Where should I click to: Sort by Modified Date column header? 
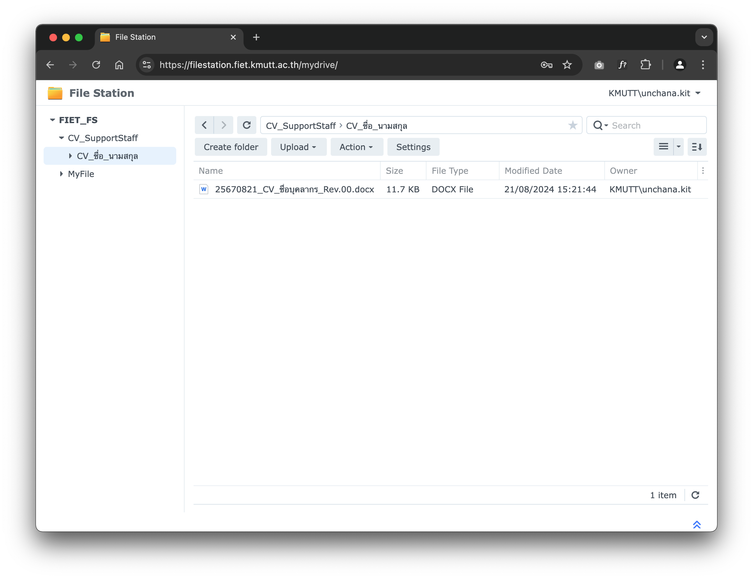coord(551,171)
